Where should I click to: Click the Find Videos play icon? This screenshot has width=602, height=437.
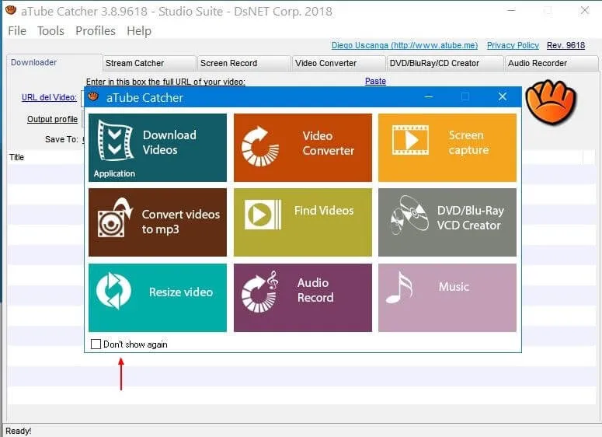coord(263,215)
